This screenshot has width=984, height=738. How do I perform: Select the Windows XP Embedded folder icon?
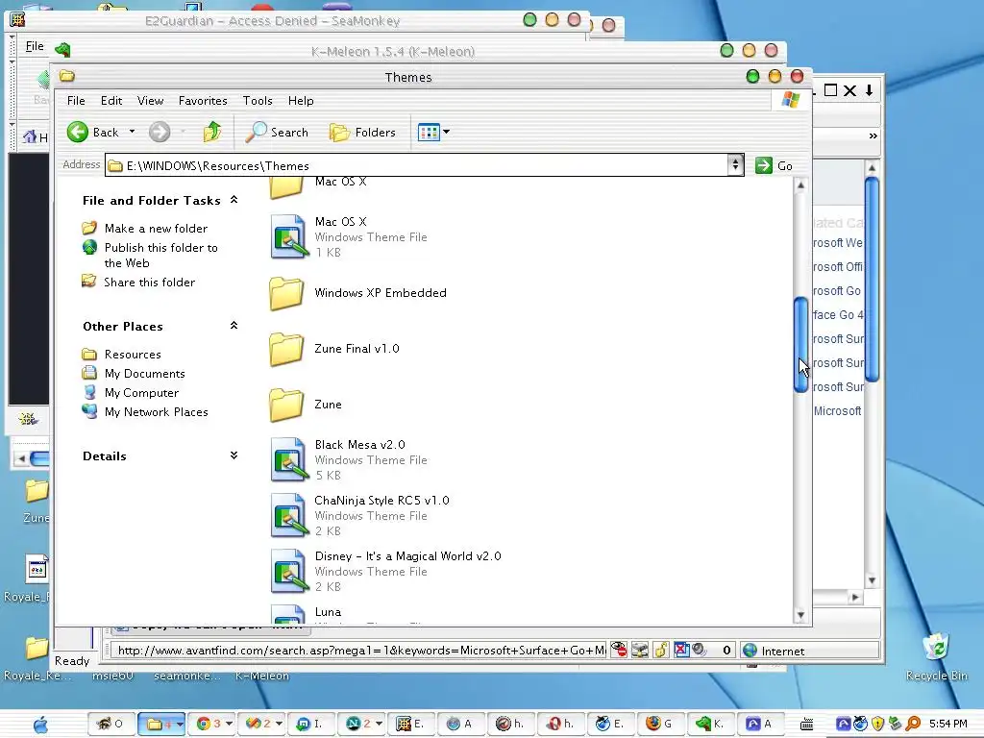[x=286, y=293]
